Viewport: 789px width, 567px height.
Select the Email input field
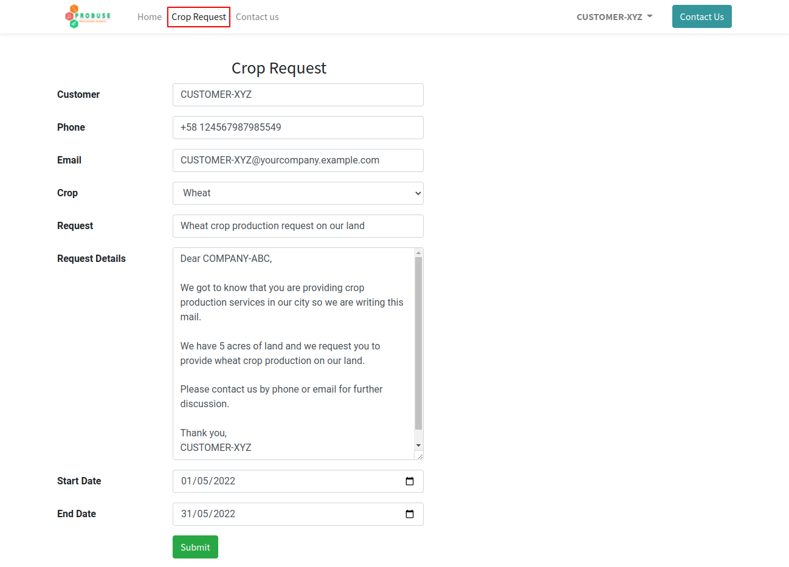tap(298, 160)
